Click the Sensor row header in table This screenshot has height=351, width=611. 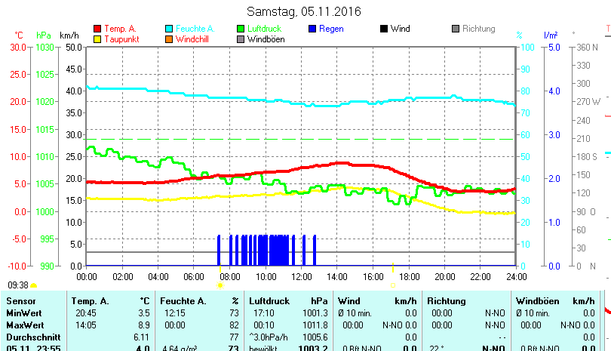coord(20,301)
